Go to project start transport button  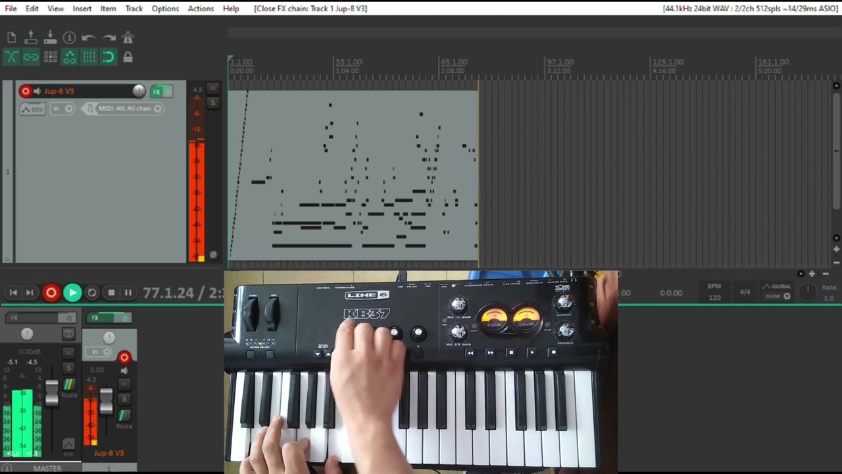13,293
